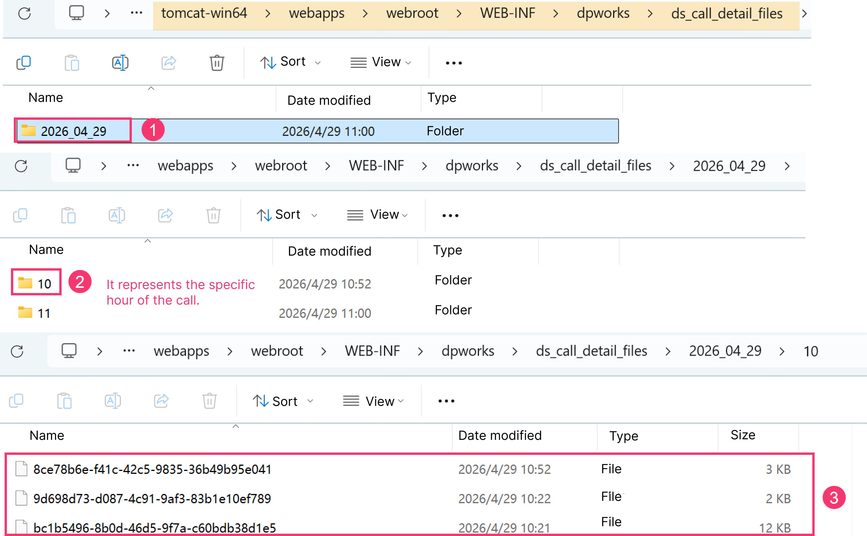The width and height of the screenshot is (867, 536).
Task: Click monitor icon in the 2026_04_29 window address bar
Action: tap(73, 166)
